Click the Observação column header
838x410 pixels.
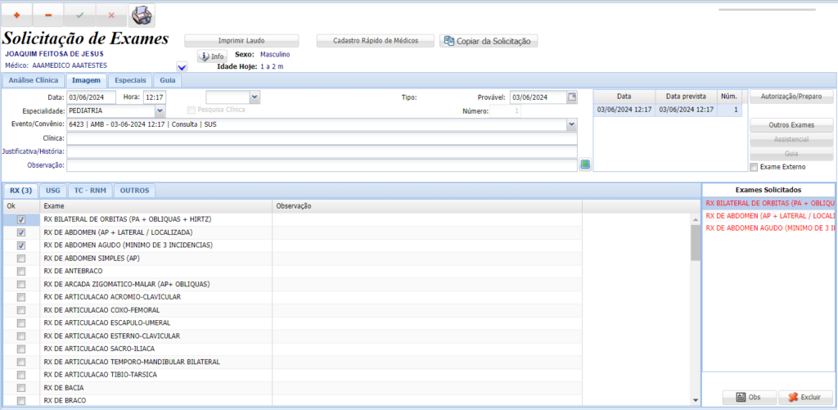[x=427, y=205]
